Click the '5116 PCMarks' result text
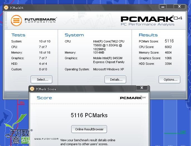 [89, 115]
